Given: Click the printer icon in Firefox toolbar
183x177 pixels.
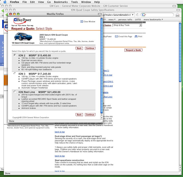Looking at the screenshot, I should point(178,15).
